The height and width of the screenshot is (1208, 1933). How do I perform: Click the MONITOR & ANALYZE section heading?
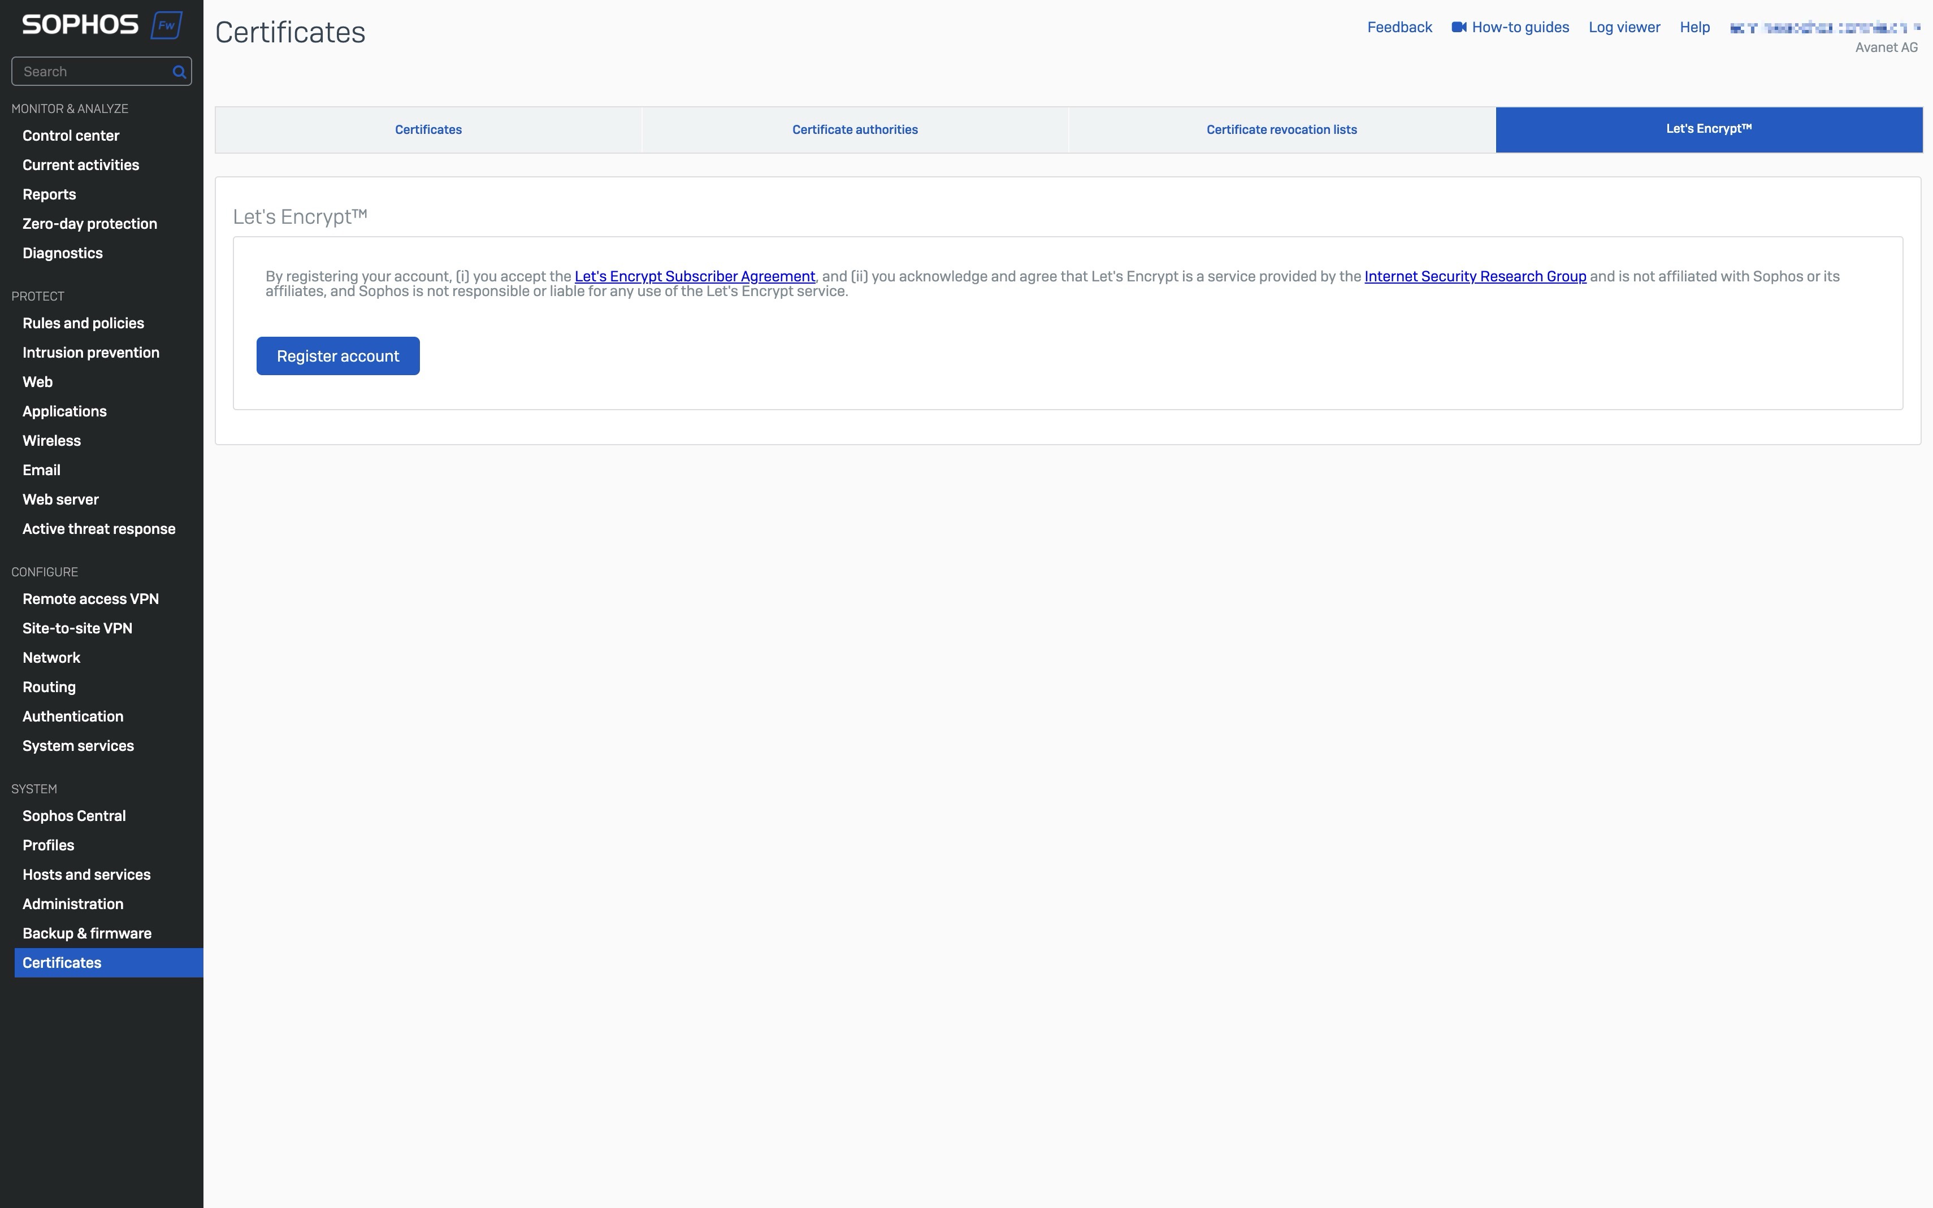point(70,108)
